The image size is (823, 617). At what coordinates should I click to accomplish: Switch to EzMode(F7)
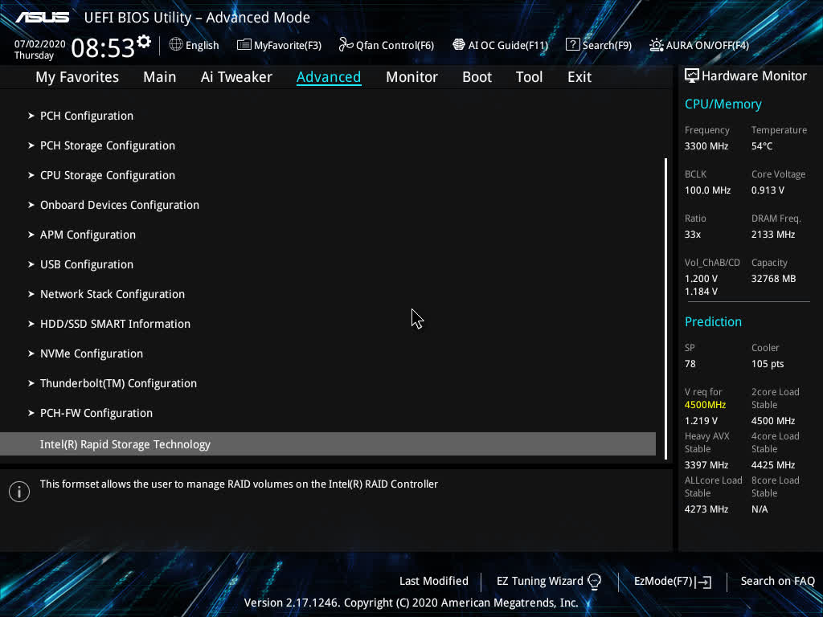pos(663,582)
